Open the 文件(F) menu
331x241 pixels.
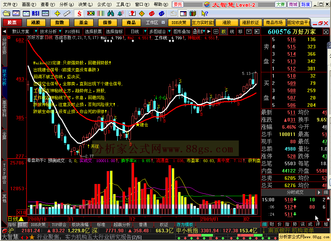click(x=10, y=5)
